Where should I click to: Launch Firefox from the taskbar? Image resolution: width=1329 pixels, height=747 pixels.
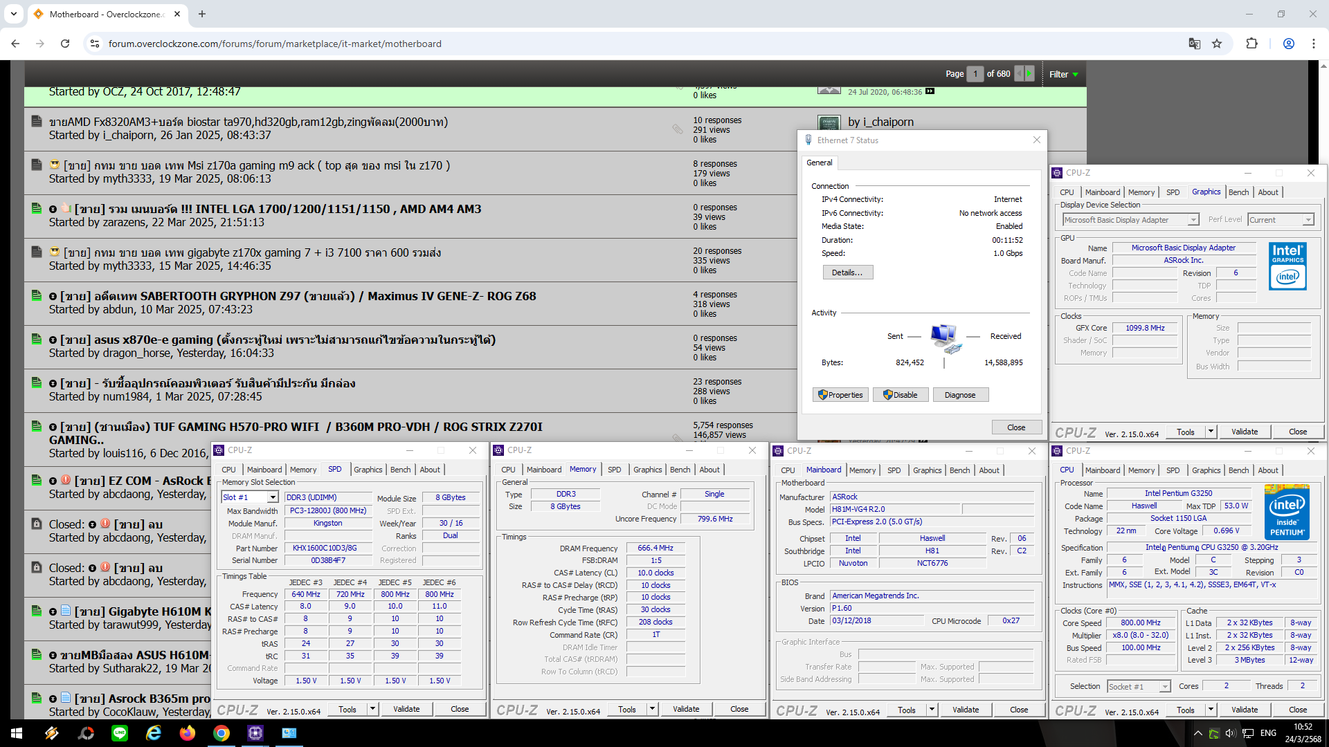(188, 733)
